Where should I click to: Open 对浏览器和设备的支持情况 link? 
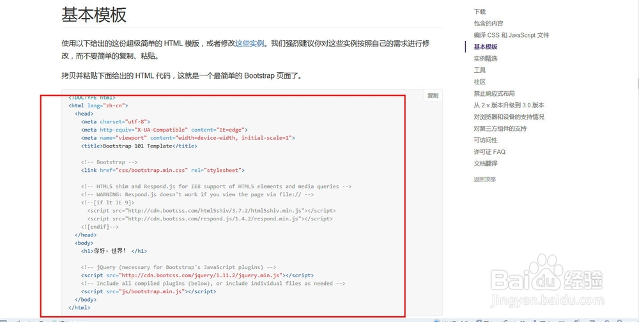pyautogui.click(x=509, y=117)
